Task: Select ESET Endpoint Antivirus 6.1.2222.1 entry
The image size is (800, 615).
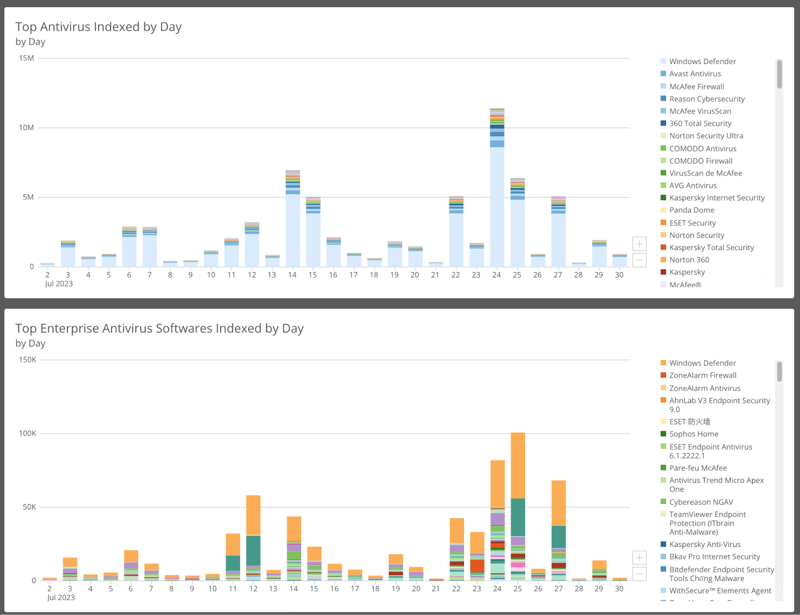Action: pos(706,451)
